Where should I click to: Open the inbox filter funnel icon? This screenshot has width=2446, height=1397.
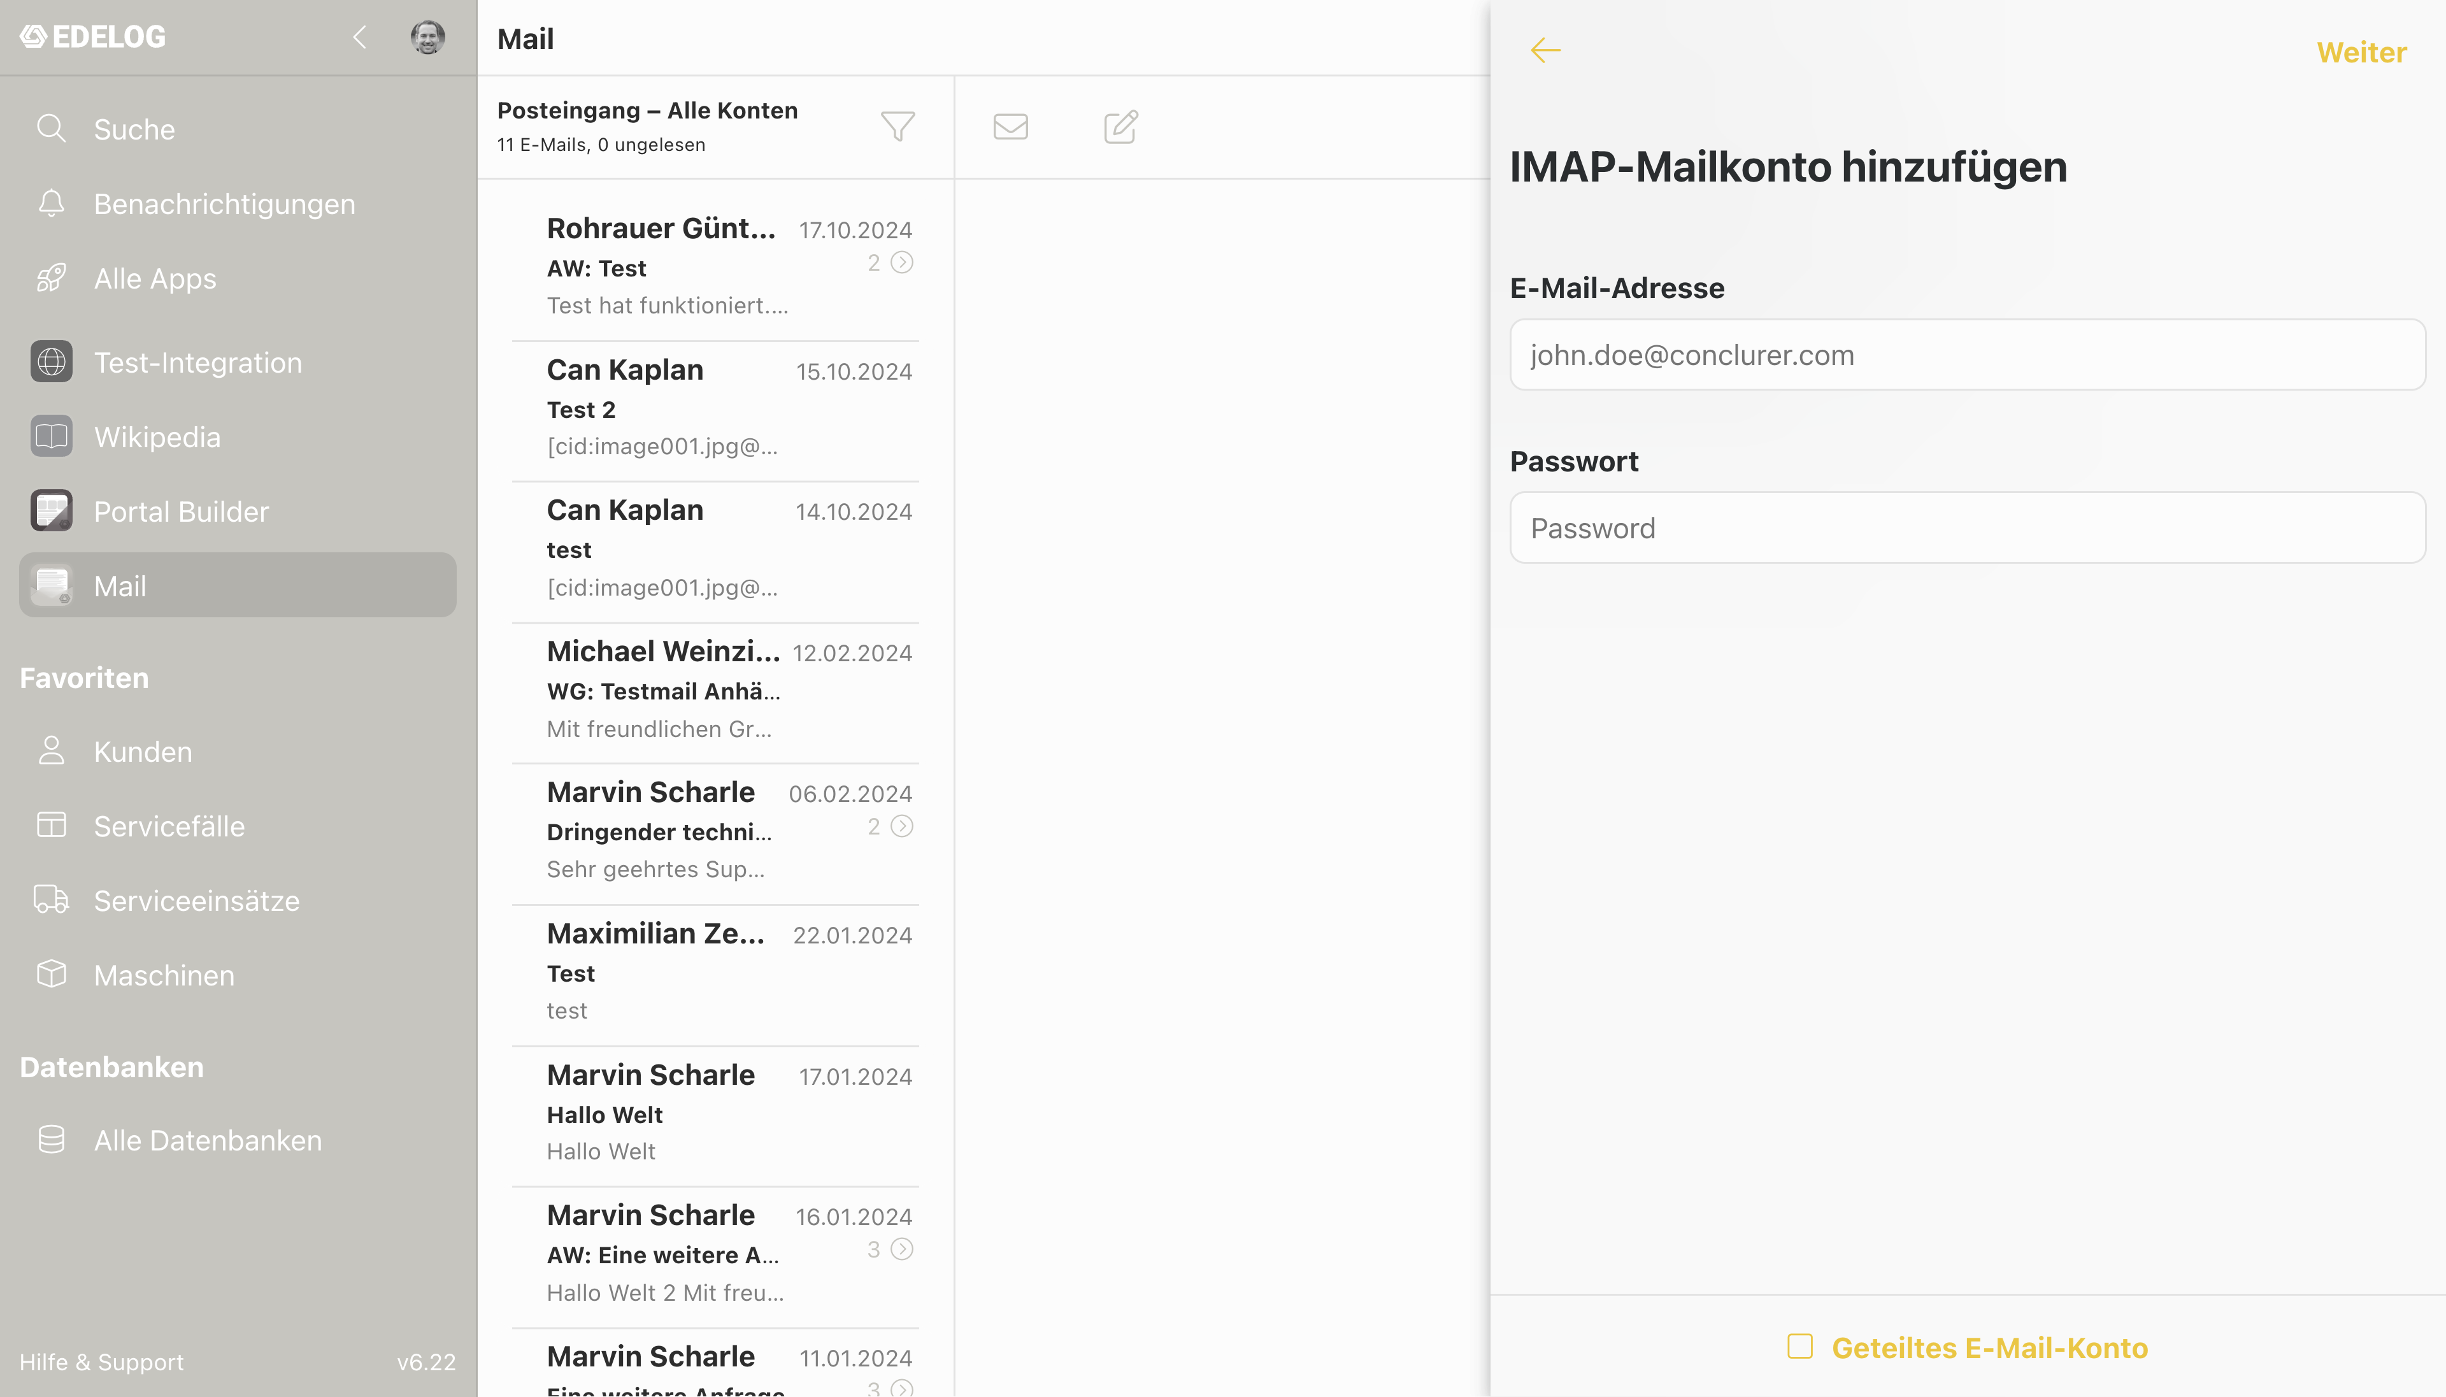(x=898, y=127)
